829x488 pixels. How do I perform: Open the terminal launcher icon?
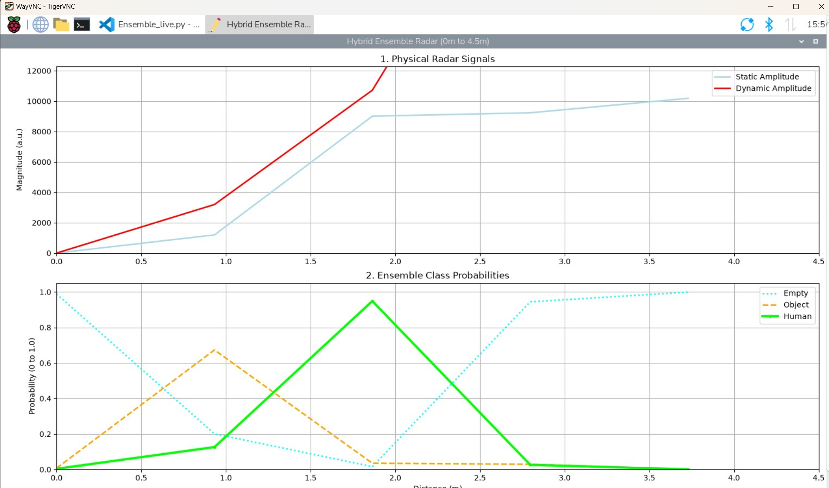[x=82, y=24]
